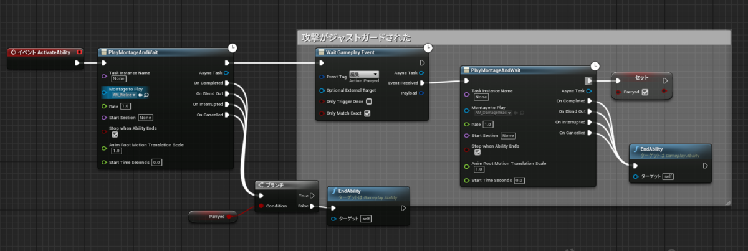Toggle Stop when Ability Ends on AM_Melee node

point(114,134)
